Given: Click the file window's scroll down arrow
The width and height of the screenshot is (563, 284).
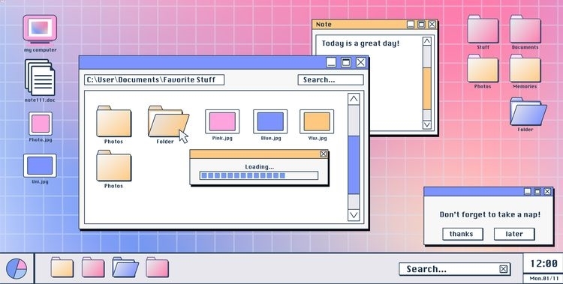Looking at the screenshot, I should click(354, 215).
